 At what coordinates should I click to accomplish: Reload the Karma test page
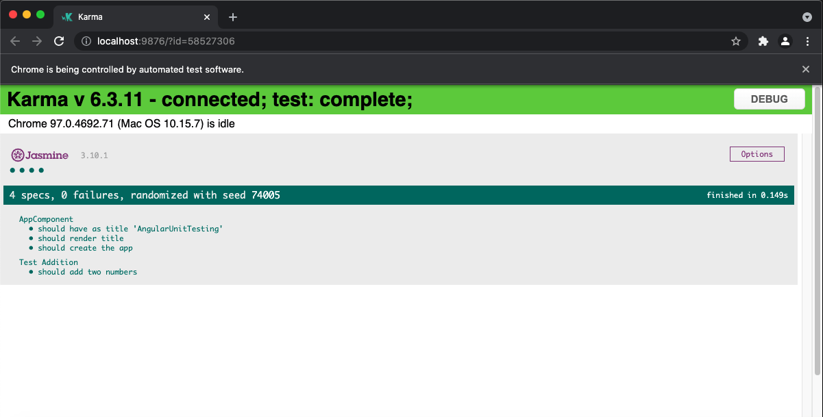[x=59, y=41]
